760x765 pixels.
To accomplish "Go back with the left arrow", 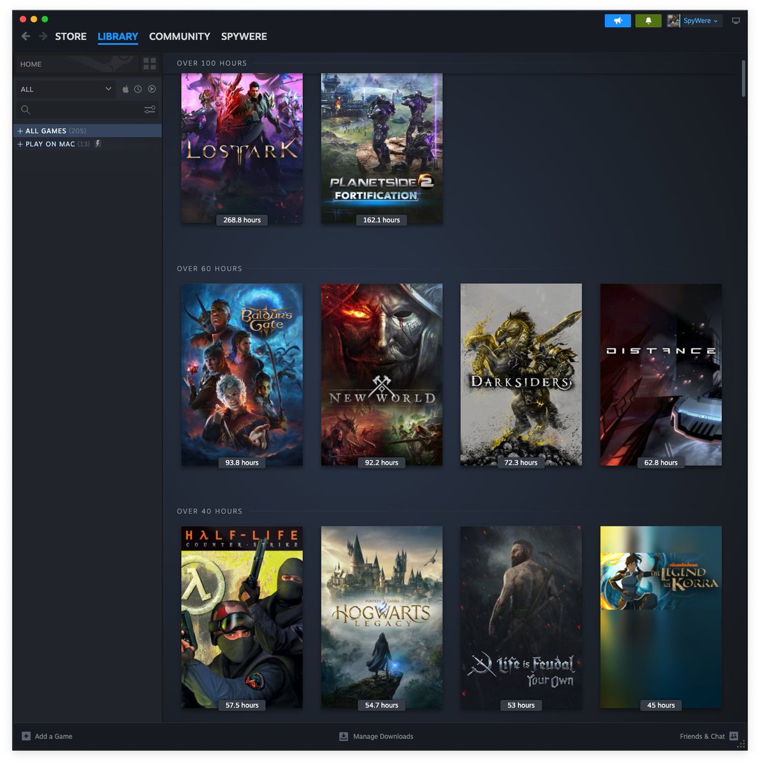I will coord(26,36).
